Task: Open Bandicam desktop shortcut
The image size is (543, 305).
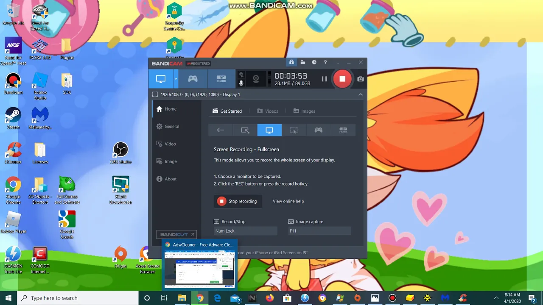Action: click(x=13, y=83)
